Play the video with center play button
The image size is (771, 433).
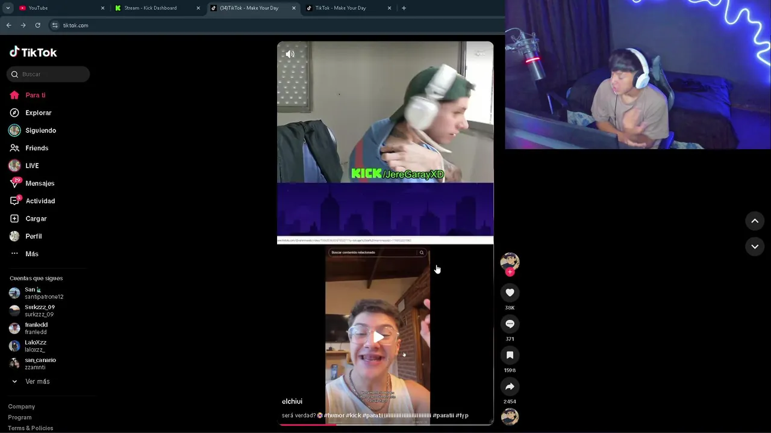point(378,337)
